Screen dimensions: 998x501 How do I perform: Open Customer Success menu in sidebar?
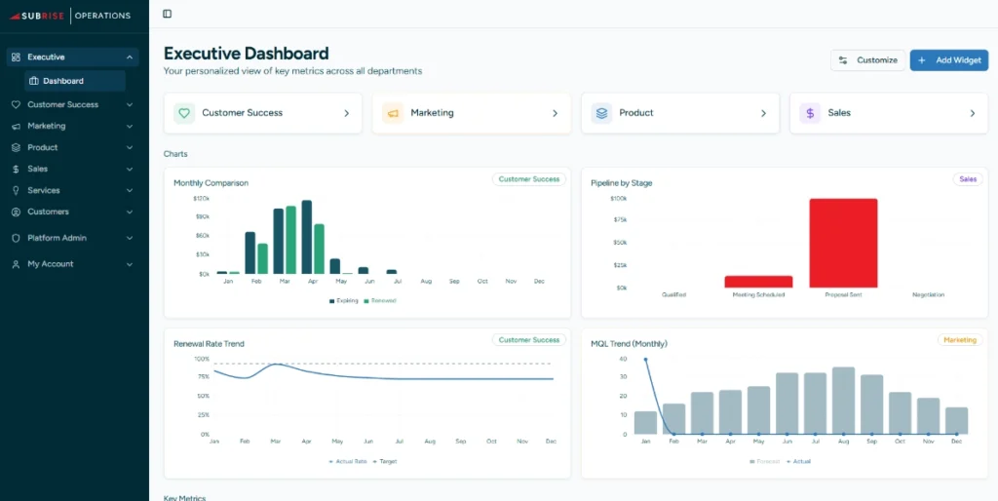[72, 104]
